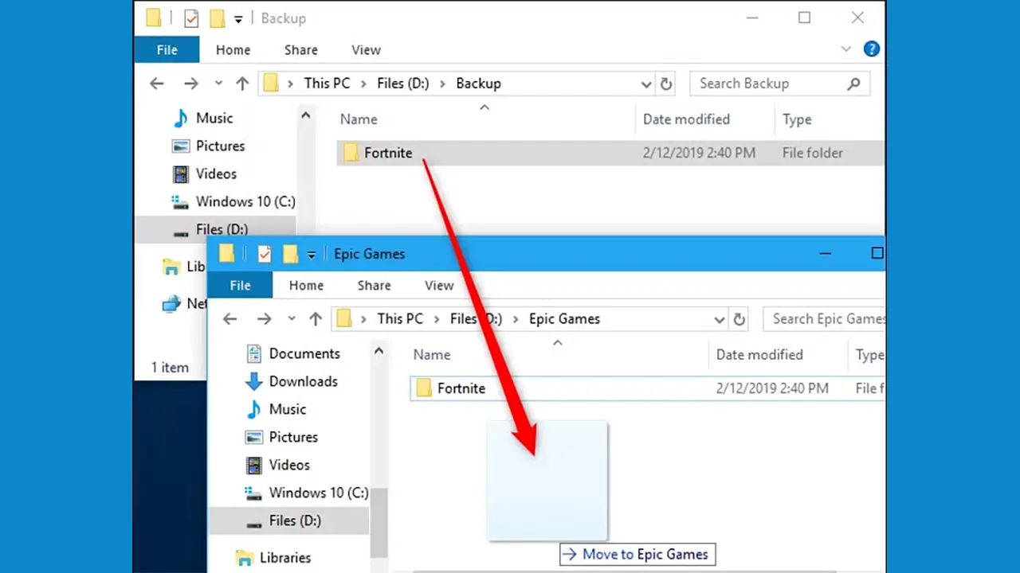Click Epic Games breadcrumb in address bar
Viewport: 1020px width, 573px height.
564,319
